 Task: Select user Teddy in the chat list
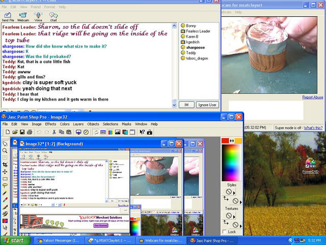click(x=188, y=53)
